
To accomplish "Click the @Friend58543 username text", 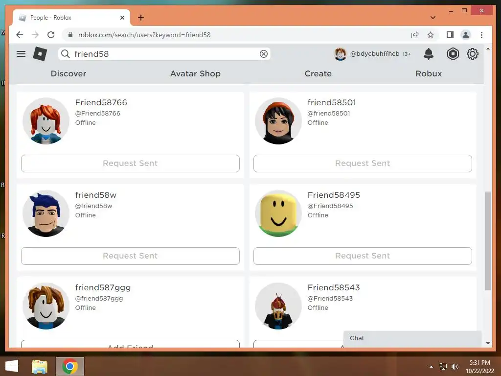I will click(330, 299).
